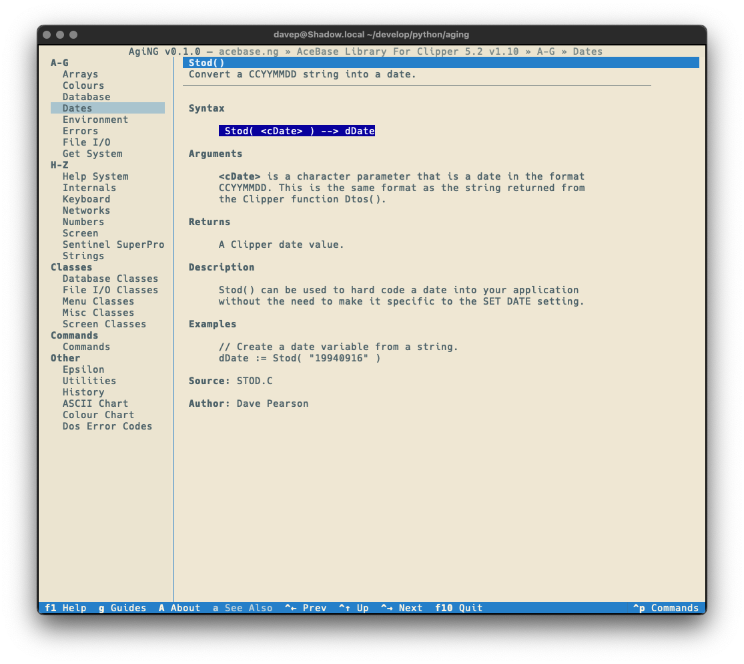Click the Up navigation footer item
This screenshot has height=664, width=744.
coord(354,608)
